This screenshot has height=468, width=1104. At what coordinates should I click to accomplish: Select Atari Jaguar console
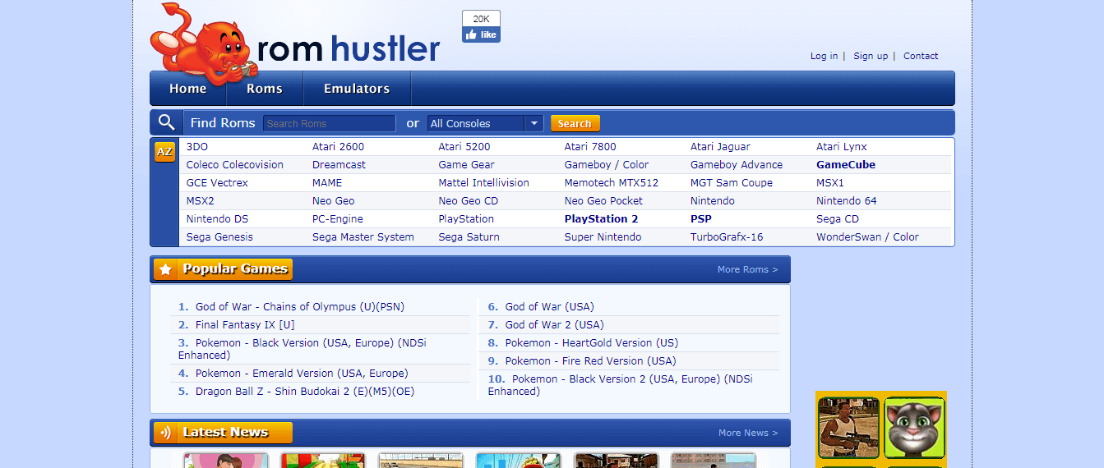(720, 147)
